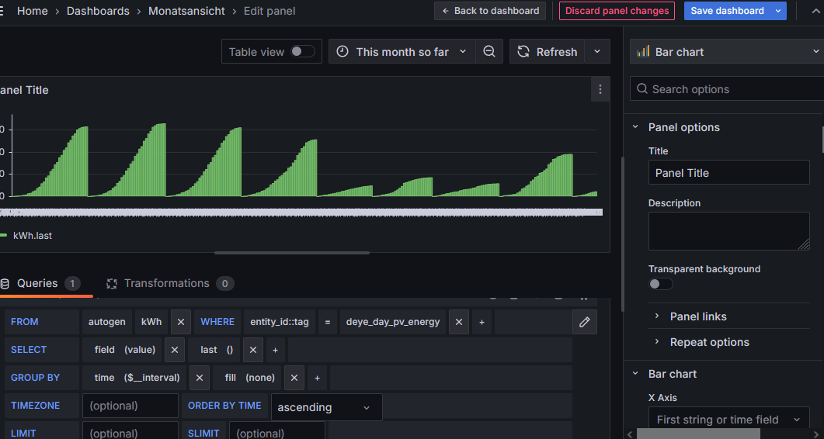Open the Bar chart visualization picker
The height and width of the screenshot is (439, 824).
click(726, 52)
